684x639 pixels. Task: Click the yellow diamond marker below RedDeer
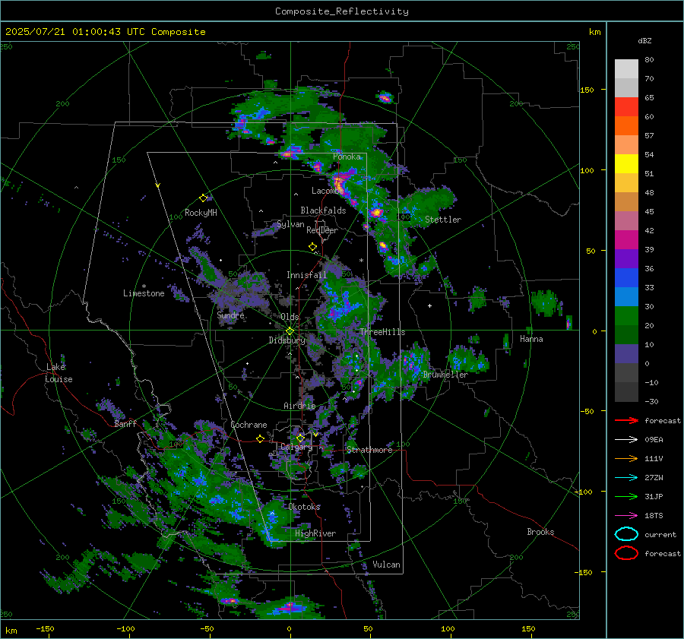tap(313, 247)
